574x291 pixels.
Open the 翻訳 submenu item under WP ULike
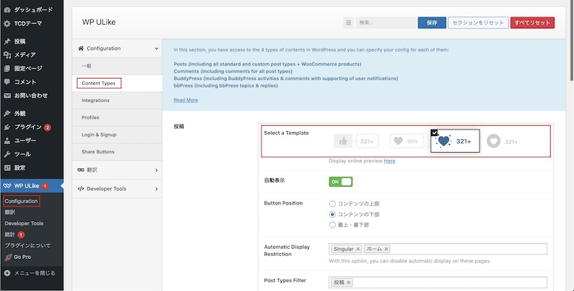click(10, 212)
